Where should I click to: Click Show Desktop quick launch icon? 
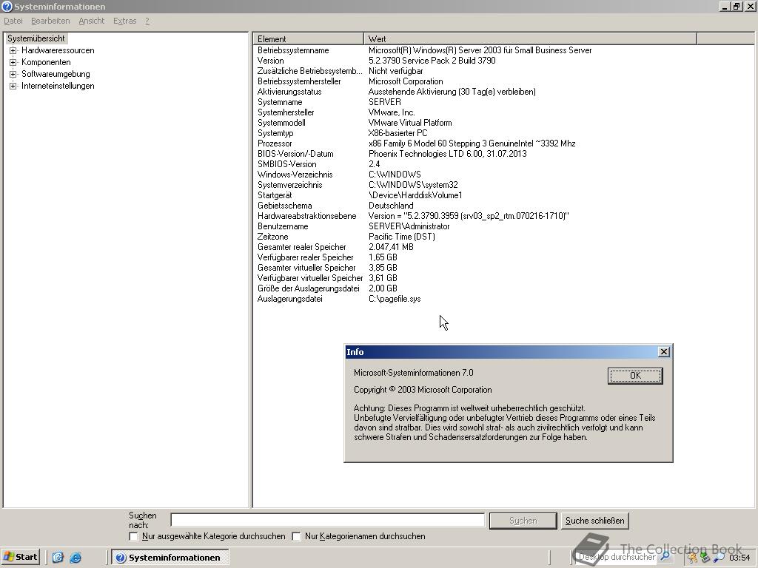click(58, 558)
